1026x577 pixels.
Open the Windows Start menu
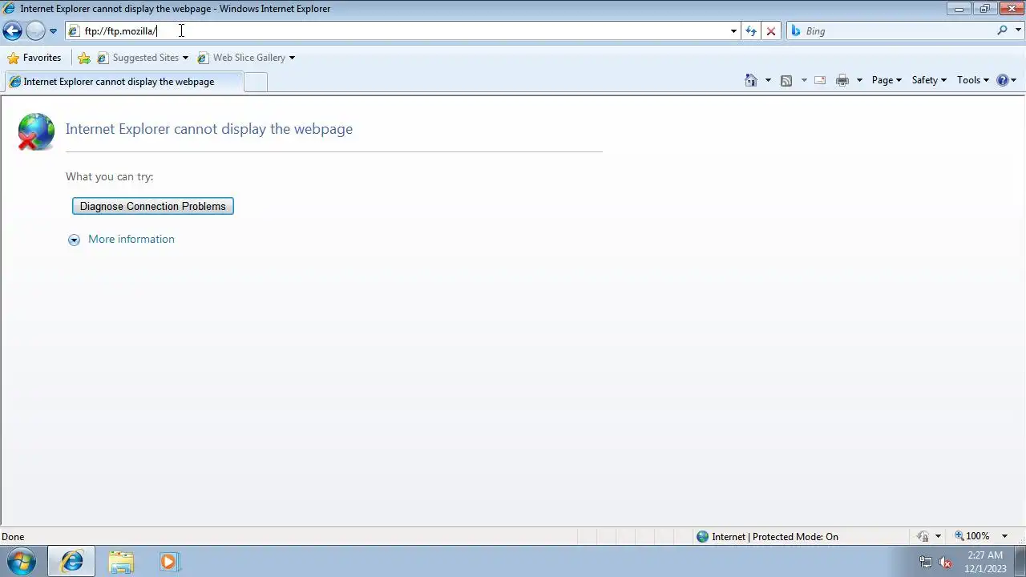(x=22, y=562)
